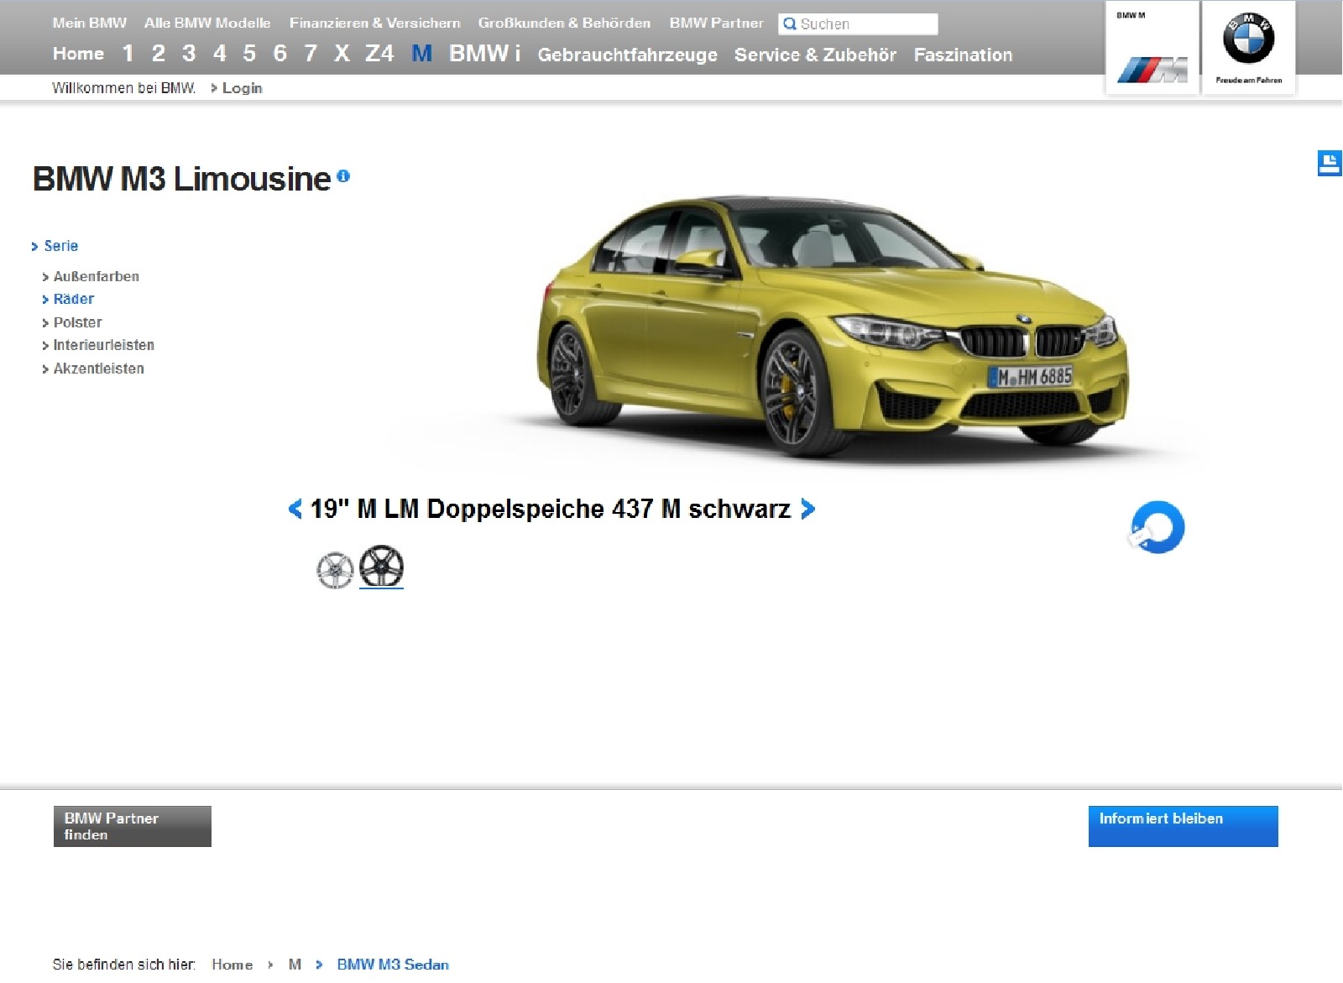This screenshot has width=1343, height=983.
Task: Open Finanzieren & Versichern menu
Action: 375,23
